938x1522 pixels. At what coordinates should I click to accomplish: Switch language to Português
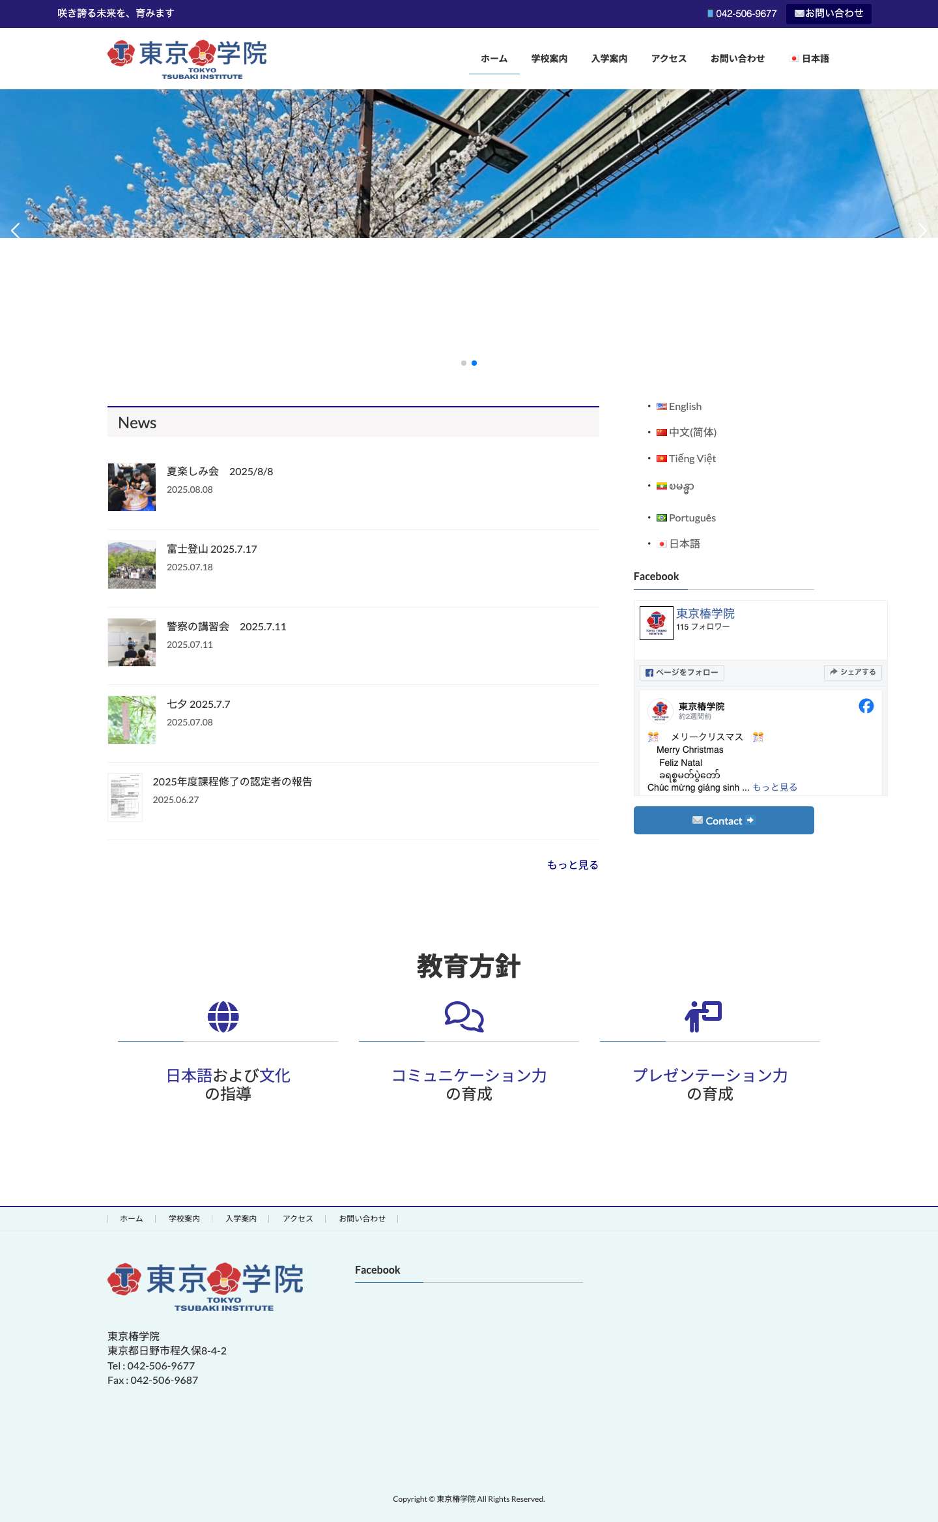[692, 518]
